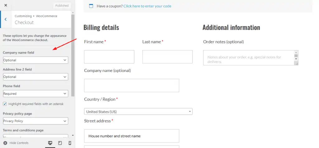Close the Customizer with the X icon

pos(6,5)
